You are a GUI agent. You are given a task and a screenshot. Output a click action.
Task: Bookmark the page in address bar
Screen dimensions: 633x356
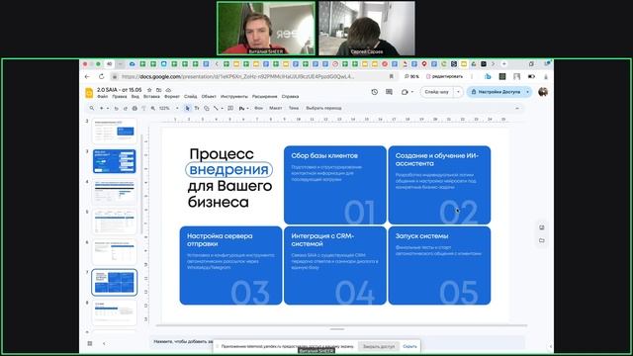pyautogui.click(x=392, y=76)
